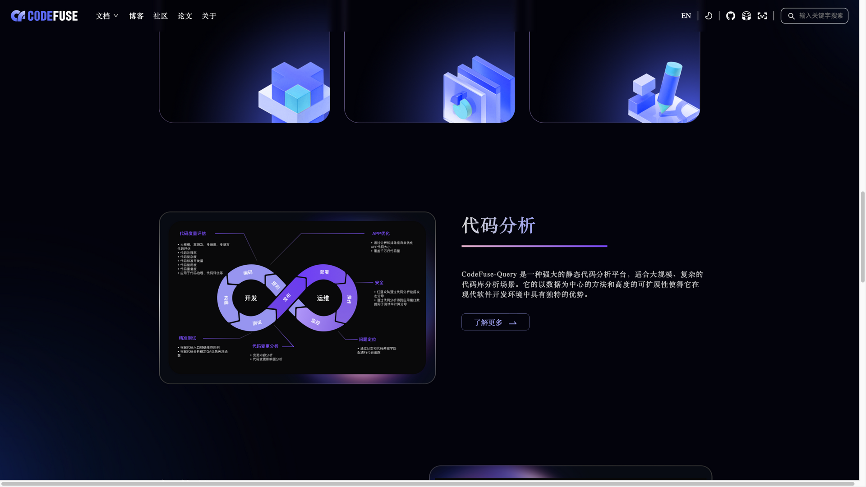Click the 了解更多 button
The width and height of the screenshot is (866, 487).
495,322
